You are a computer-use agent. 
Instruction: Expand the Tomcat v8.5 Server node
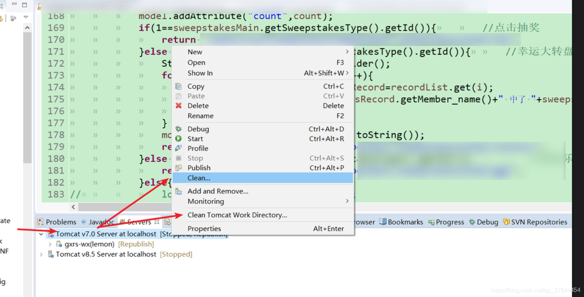(x=41, y=254)
